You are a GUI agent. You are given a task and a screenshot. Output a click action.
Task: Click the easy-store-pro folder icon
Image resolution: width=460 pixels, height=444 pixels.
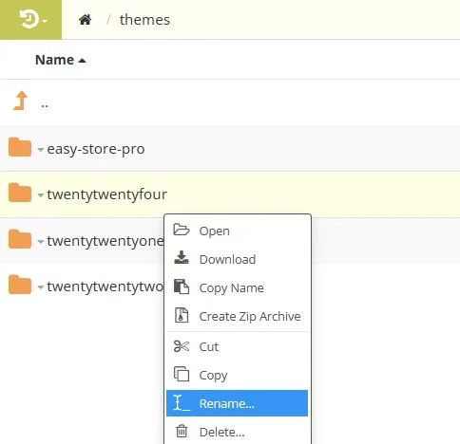(x=20, y=147)
